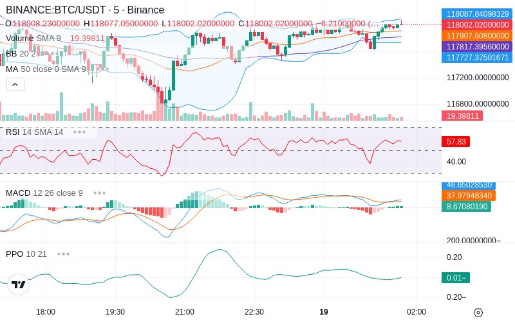
Task: Open MA 50 indicator more options dots
Action: point(103,69)
